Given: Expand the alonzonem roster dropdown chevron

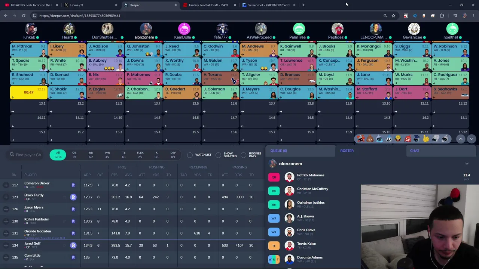Looking at the screenshot, I should point(467,164).
